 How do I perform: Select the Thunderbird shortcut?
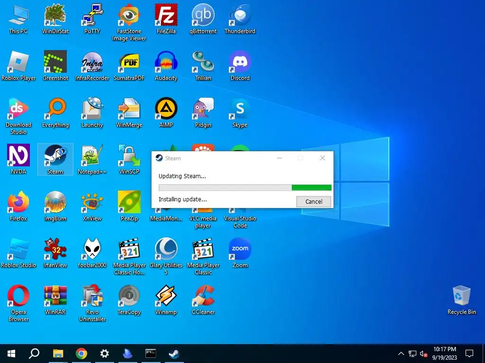coord(240,19)
